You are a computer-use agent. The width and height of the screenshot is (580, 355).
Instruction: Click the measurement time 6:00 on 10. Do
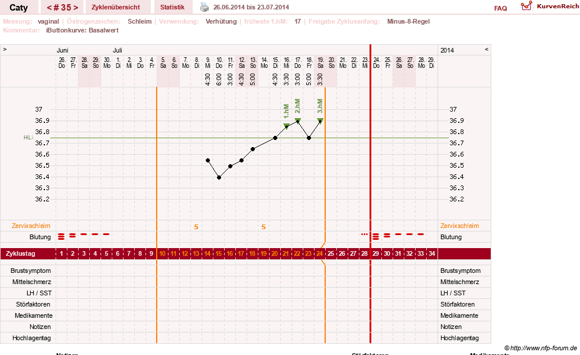point(219,79)
